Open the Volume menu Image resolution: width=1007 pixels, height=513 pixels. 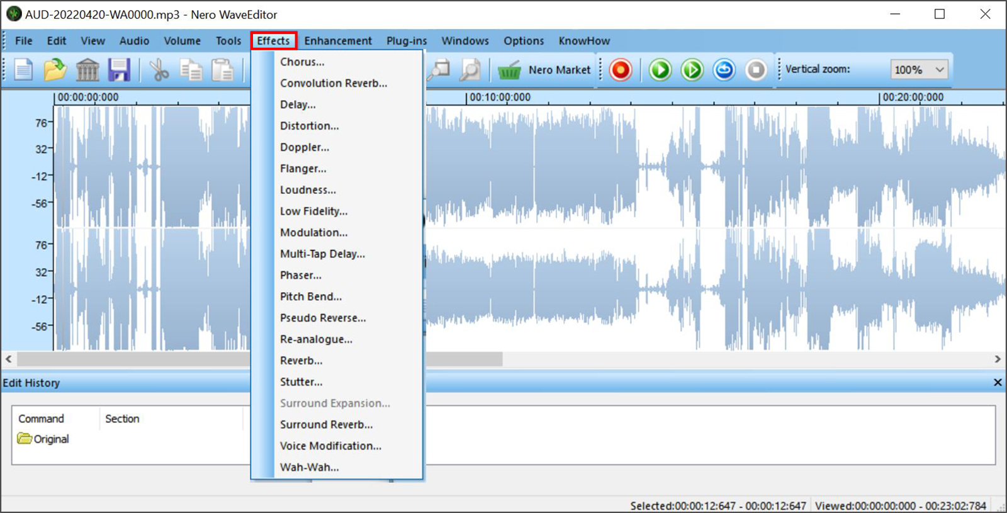(183, 41)
